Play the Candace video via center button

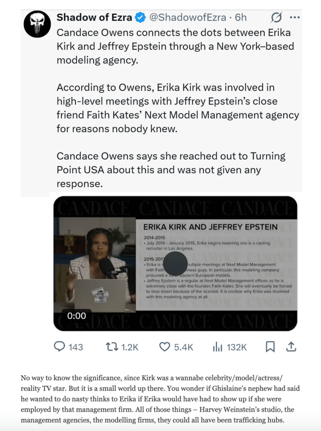pyautogui.click(x=175, y=264)
